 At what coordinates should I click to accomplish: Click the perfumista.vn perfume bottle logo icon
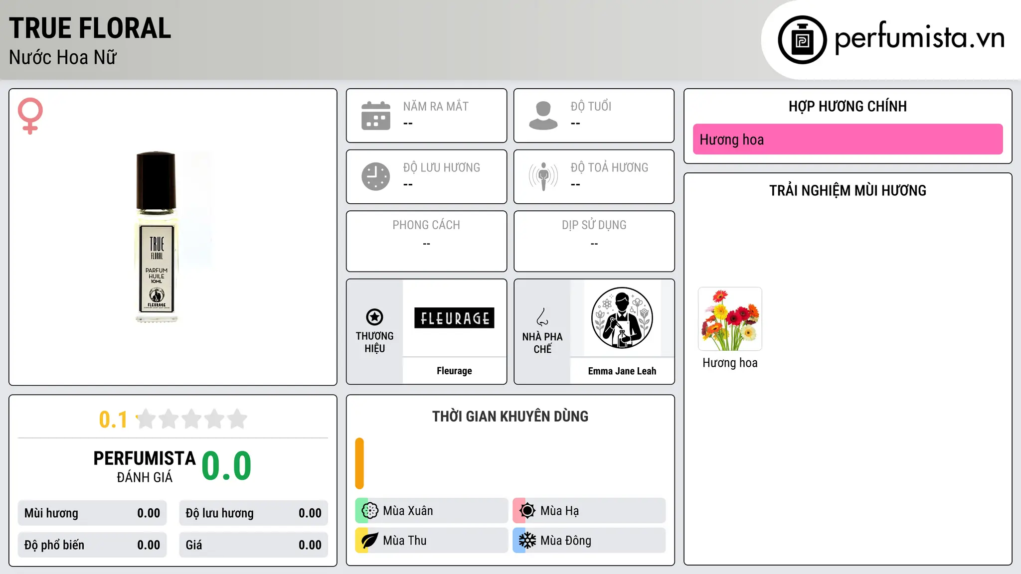[802, 40]
